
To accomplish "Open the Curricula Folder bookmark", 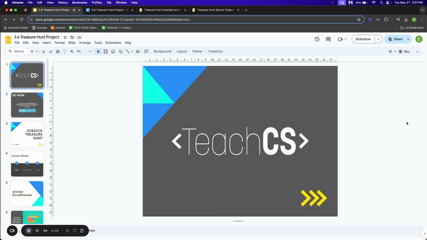I will click(16, 28).
